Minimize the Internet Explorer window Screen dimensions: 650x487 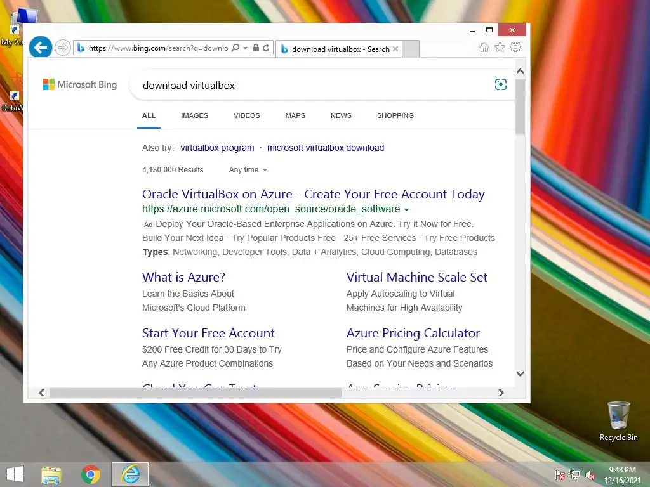[472, 30]
